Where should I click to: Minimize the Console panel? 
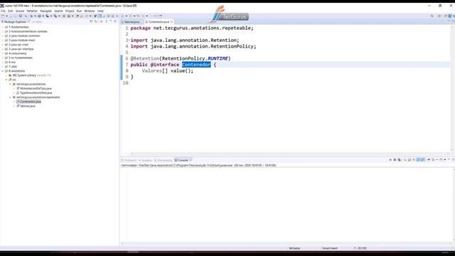pyautogui.click(x=449, y=159)
